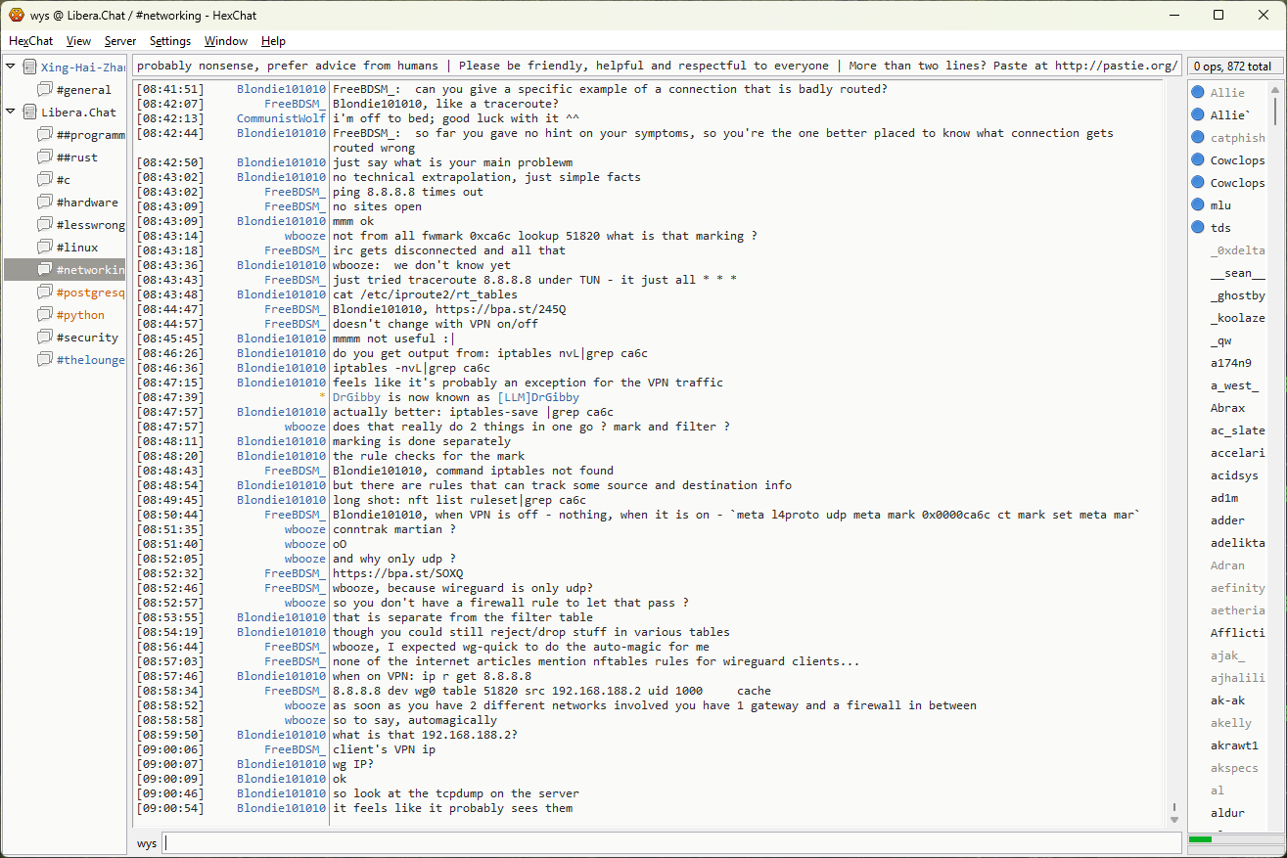The width and height of the screenshot is (1287, 858).
Task: Click the HexChat logo in the title bar
Action: click(x=16, y=15)
